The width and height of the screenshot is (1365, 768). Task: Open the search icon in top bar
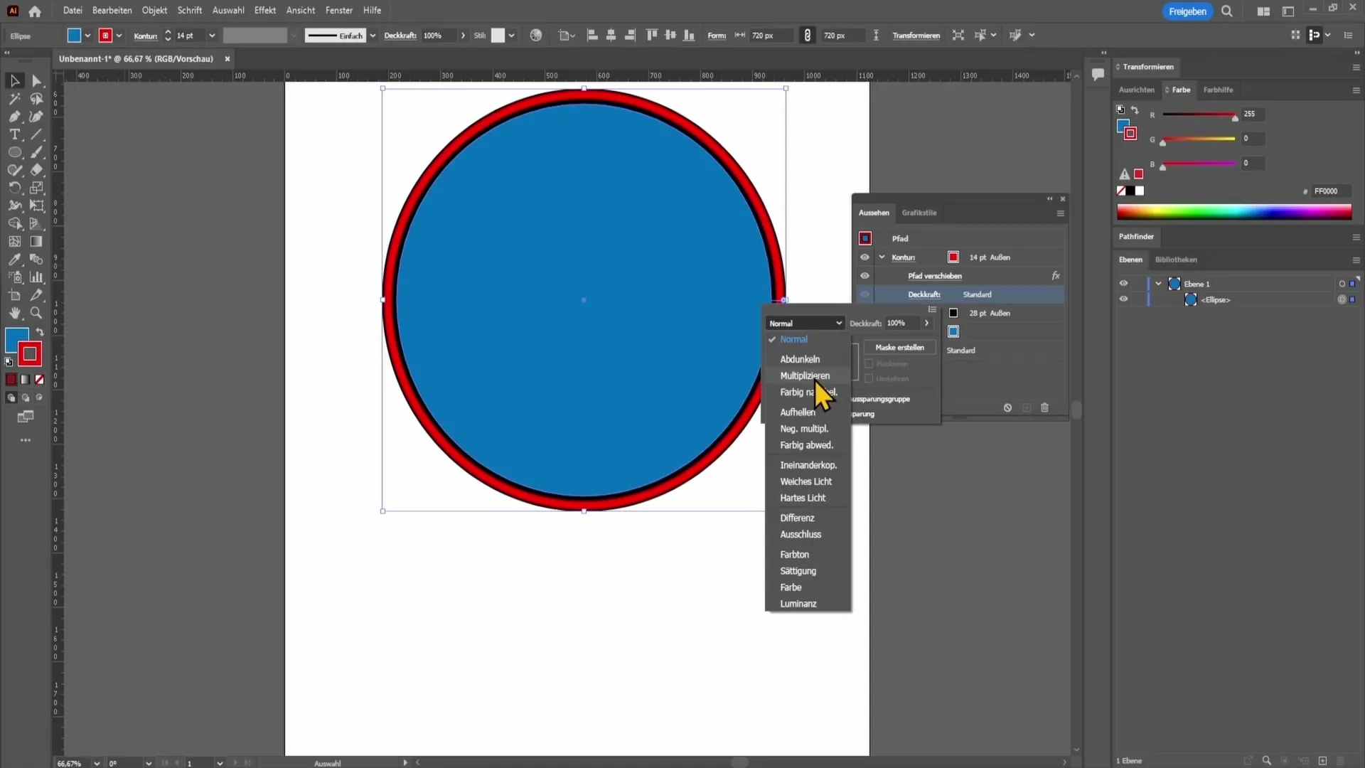coord(1227,11)
